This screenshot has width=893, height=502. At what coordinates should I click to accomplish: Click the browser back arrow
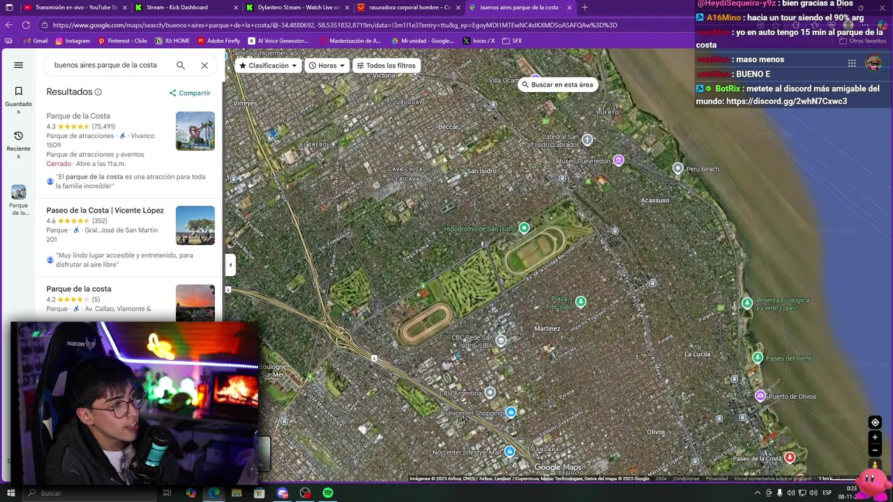[x=9, y=25]
